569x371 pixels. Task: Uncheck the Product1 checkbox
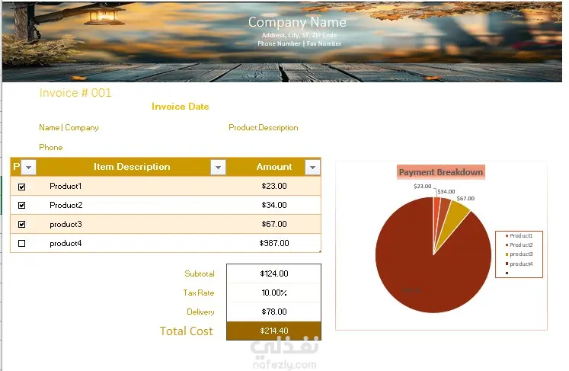click(x=22, y=187)
